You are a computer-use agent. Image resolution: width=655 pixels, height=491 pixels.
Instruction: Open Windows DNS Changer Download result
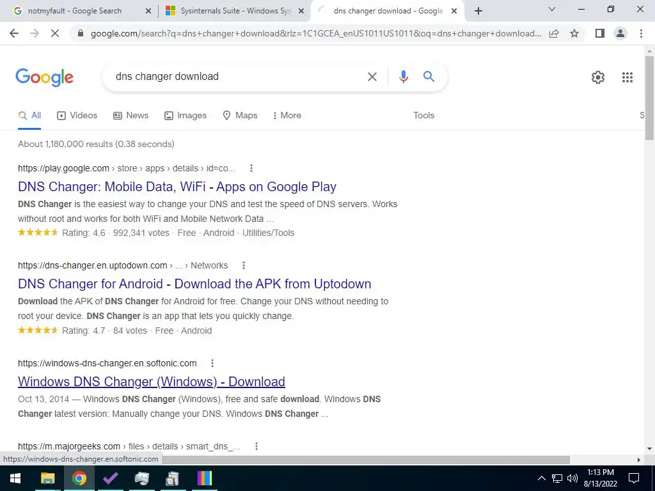click(x=152, y=382)
